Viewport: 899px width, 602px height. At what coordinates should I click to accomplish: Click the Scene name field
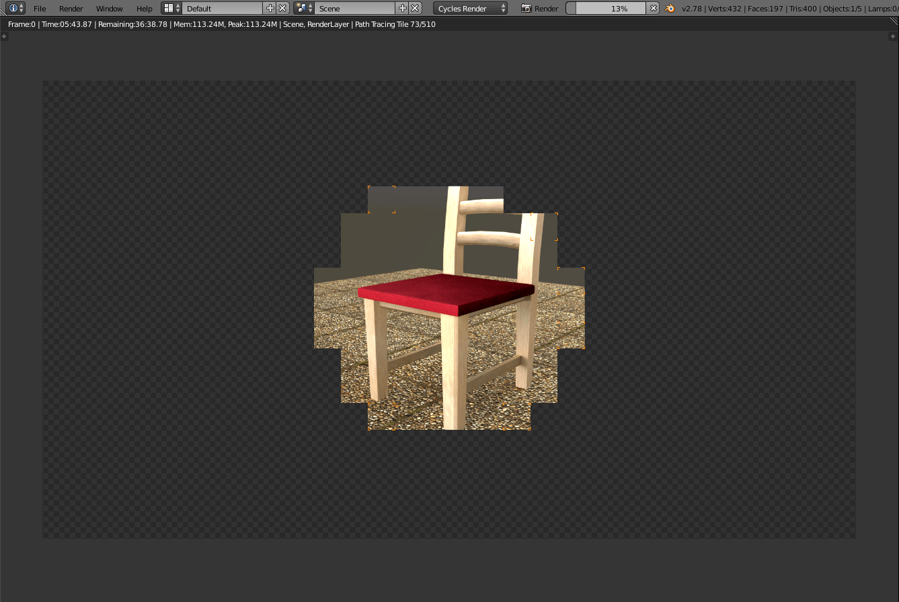tap(355, 9)
